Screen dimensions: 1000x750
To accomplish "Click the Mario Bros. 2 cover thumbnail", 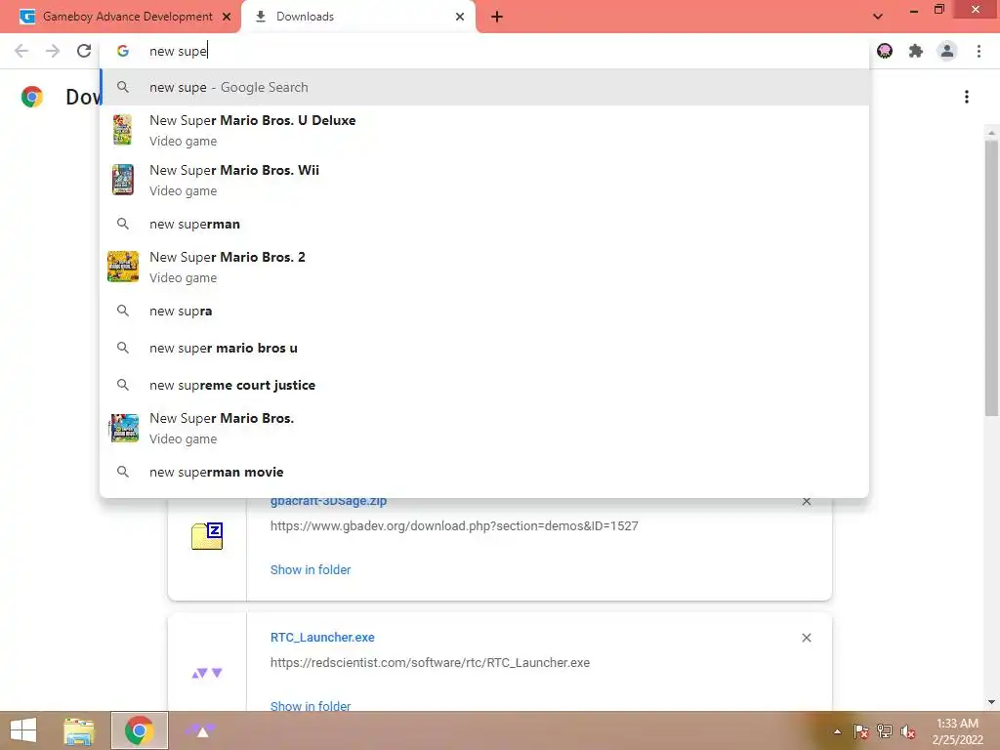I will (x=122, y=267).
